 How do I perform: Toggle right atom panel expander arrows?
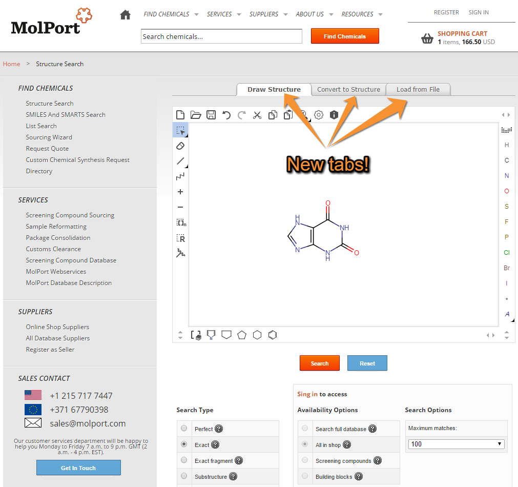coord(506,335)
